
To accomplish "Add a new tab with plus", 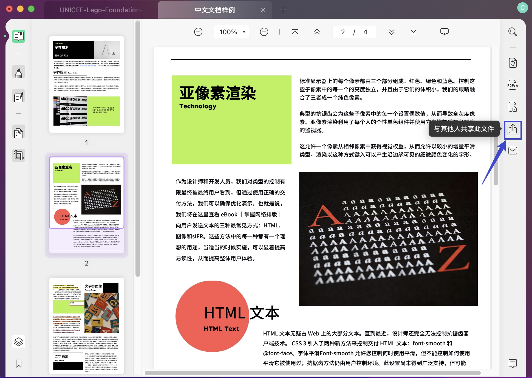I will point(283,10).
